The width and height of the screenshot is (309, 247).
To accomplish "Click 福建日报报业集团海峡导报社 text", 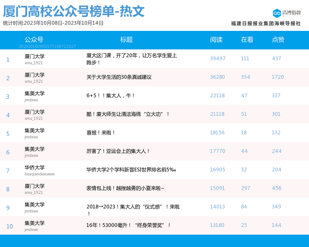I will pos(266,23).
